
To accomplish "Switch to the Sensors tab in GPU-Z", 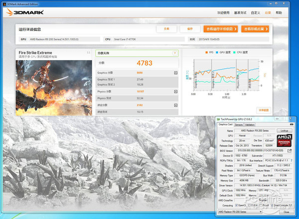I will pyautogui.click(x=239, y=125).
